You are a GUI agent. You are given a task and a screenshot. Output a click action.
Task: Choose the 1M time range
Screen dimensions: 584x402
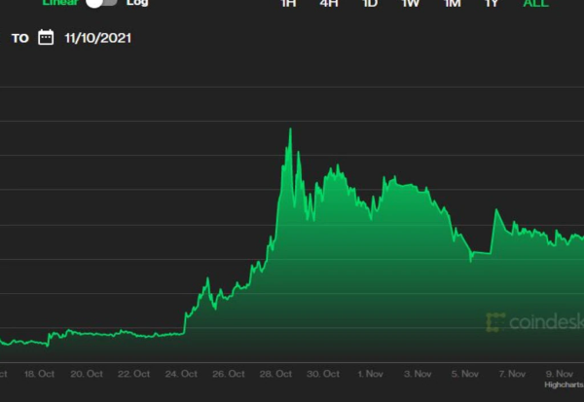point(452,3)
